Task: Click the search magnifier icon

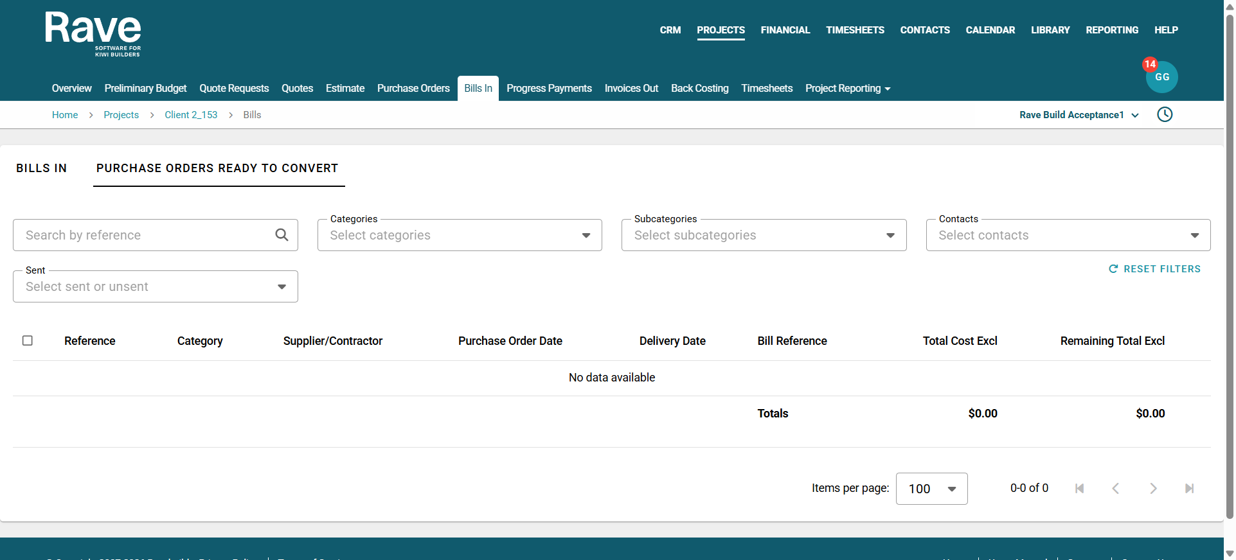Action: pyautogui.click(x=282, y=235)
